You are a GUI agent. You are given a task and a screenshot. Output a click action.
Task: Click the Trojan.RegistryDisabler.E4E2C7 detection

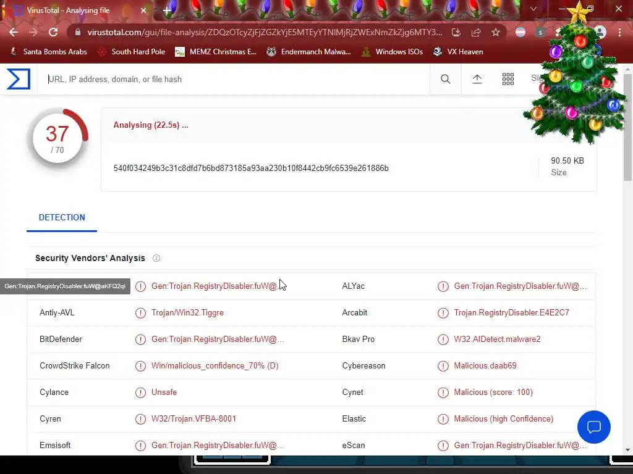click(x=511, y=313)
